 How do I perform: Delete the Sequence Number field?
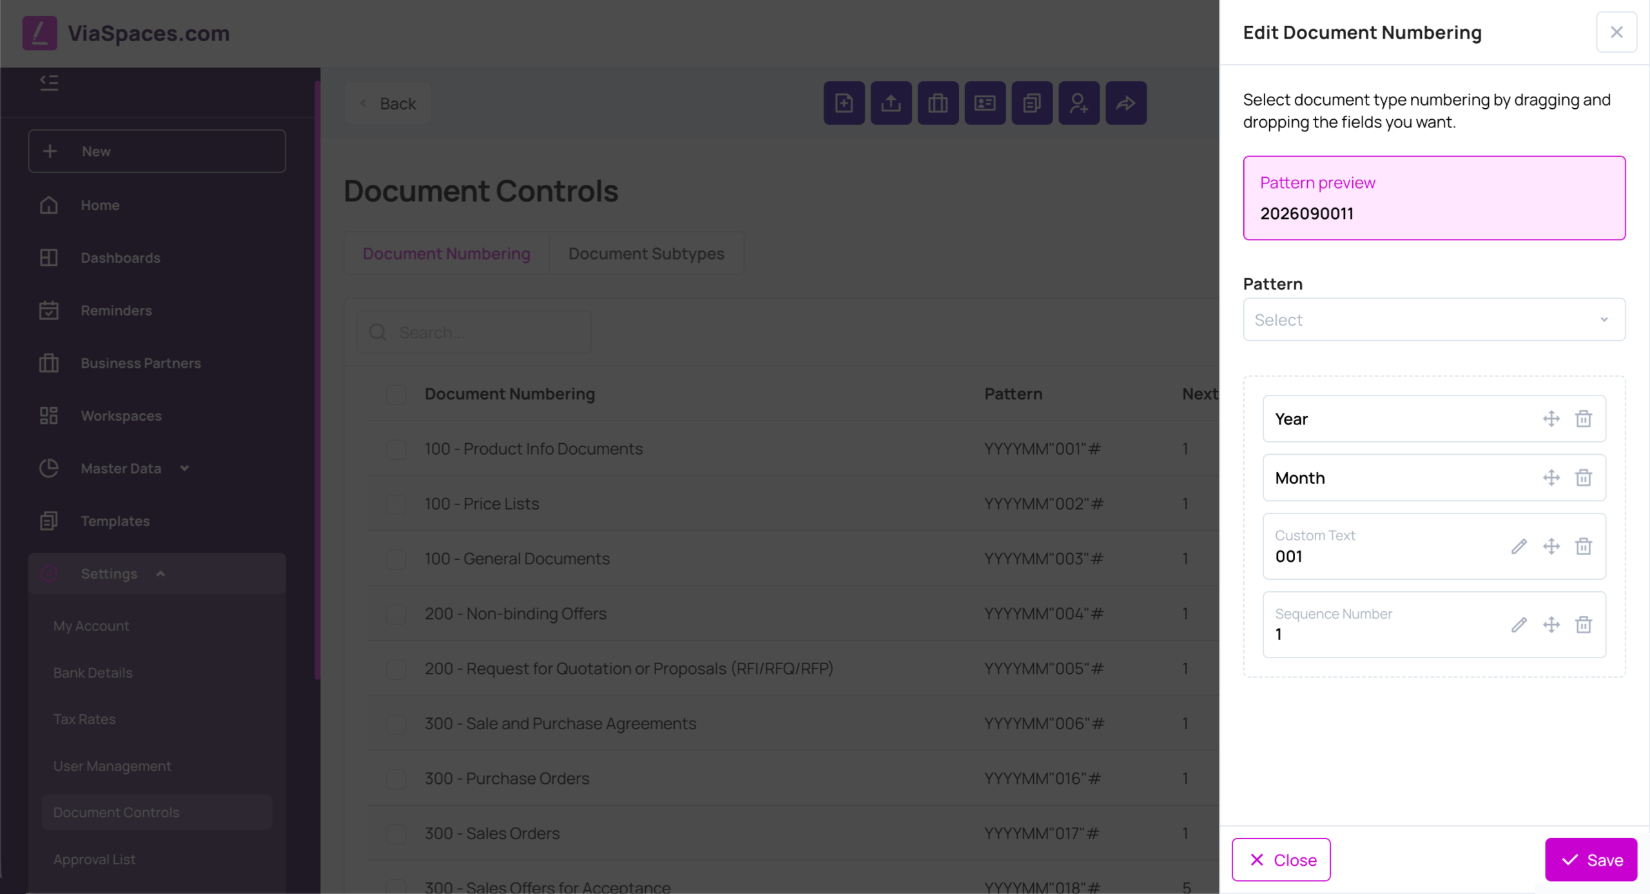pos(1583,624)
